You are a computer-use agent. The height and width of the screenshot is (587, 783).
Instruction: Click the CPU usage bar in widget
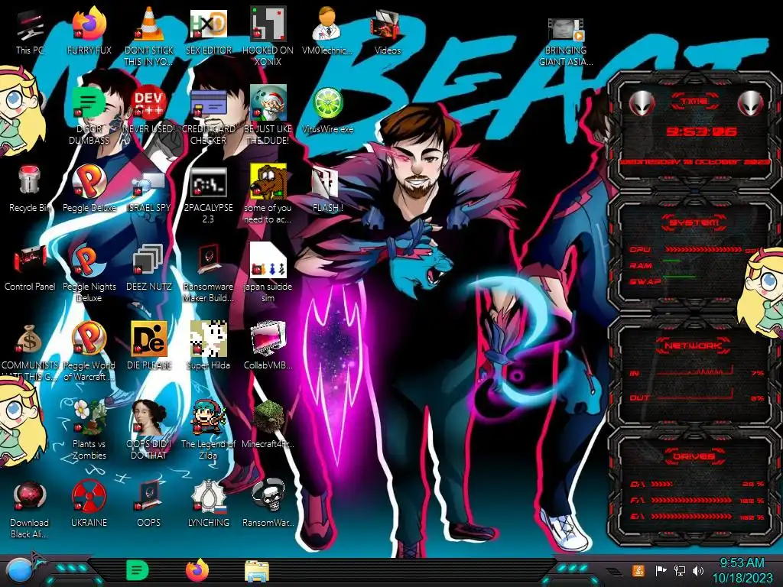pos(703,249)
